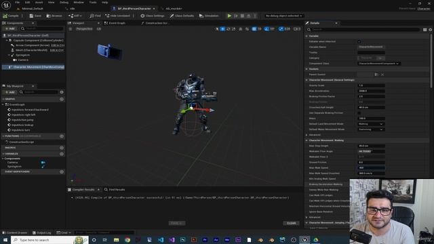The height and width of the screenshot is (244, 434).
Task: Click Add in My Blueprint panel
Action: (9, 92)
